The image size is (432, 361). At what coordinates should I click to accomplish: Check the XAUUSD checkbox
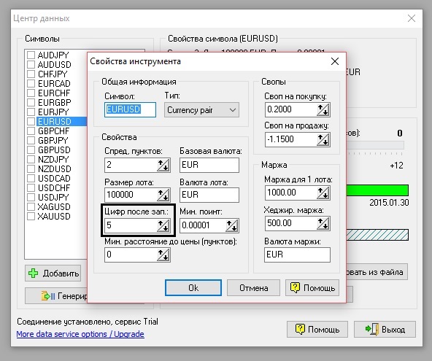(31, 216)
